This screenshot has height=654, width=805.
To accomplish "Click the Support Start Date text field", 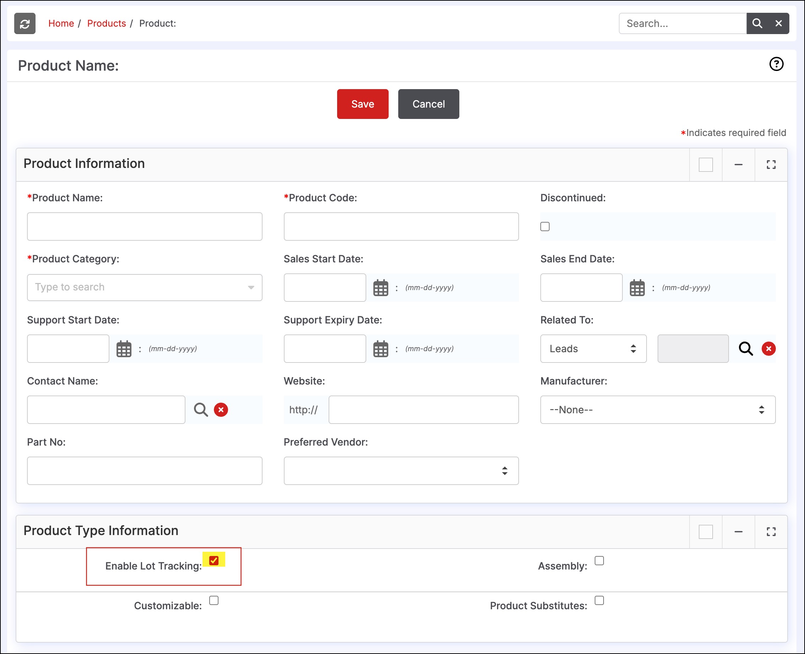I will [x=68, y=349].
